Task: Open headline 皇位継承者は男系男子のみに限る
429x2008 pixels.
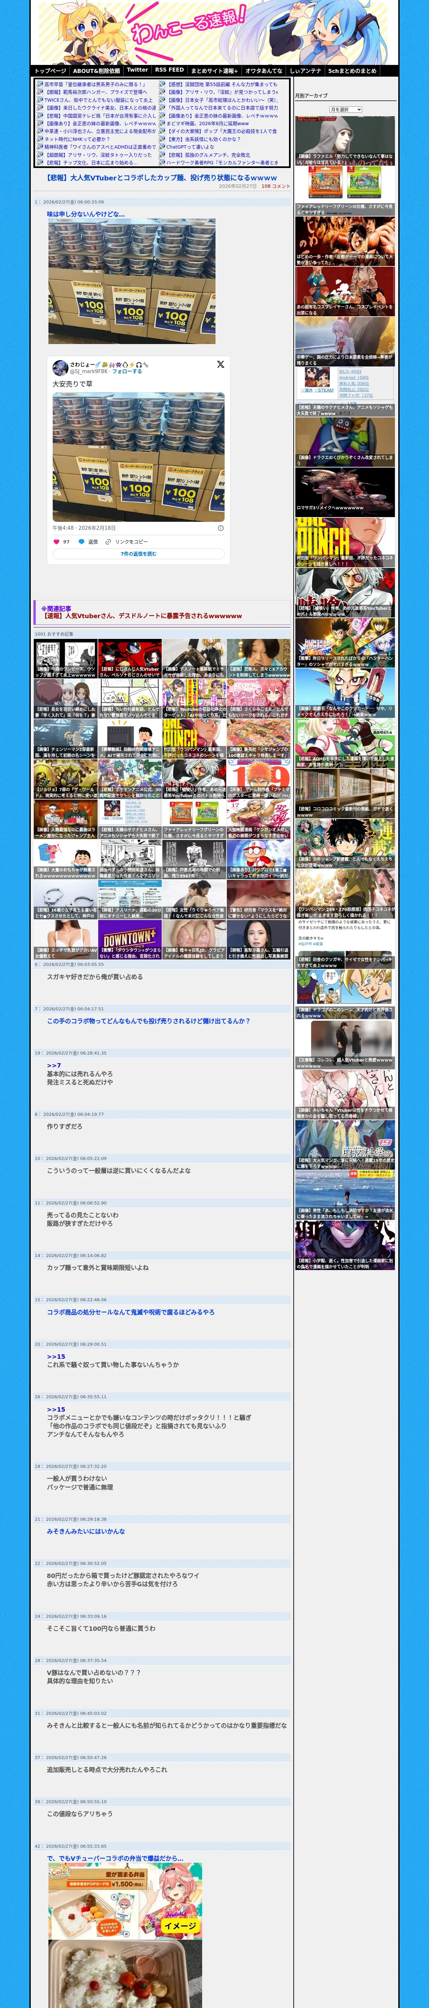Action: click(95, 84)
